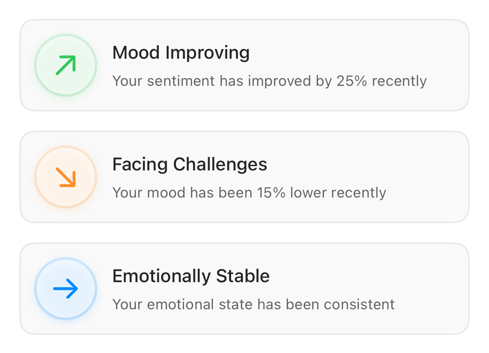Select the emotional state consistent description

click(253, 304)
